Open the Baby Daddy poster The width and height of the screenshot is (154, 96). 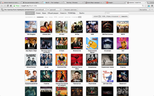(x=107, y=76)
